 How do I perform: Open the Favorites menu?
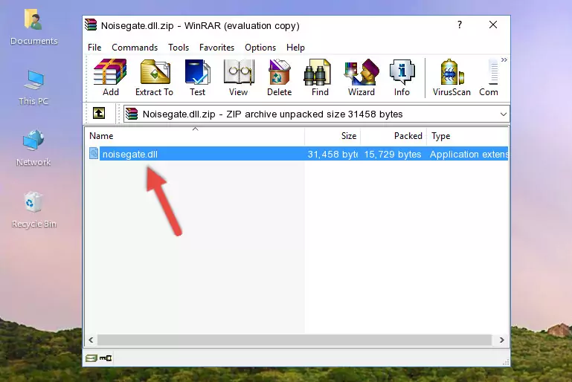tap(216, 48)
